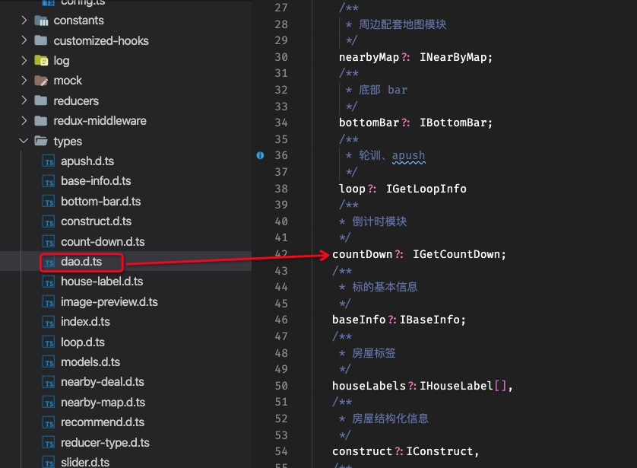Click underlined apush word in comment
This screenshot has width=637, height=468.
click(x=409, y=156)
